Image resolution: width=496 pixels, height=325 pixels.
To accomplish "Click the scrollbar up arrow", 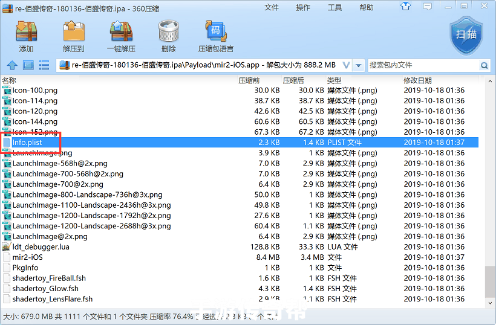I will point(490,81).
